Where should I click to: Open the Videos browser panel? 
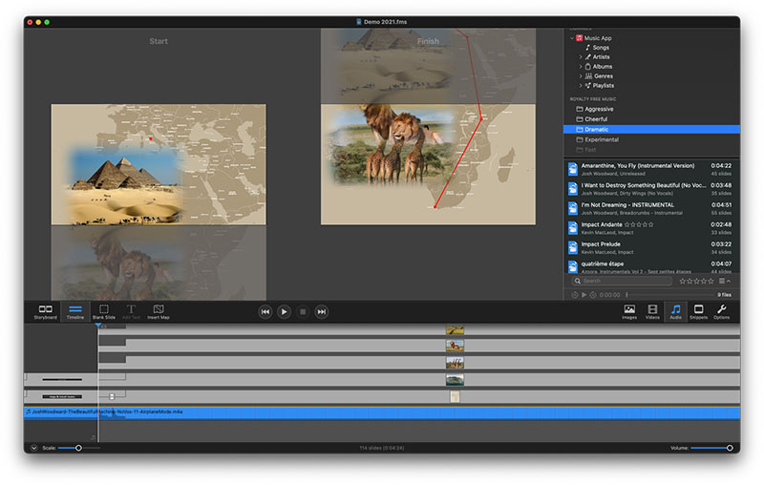coord(652,311)
